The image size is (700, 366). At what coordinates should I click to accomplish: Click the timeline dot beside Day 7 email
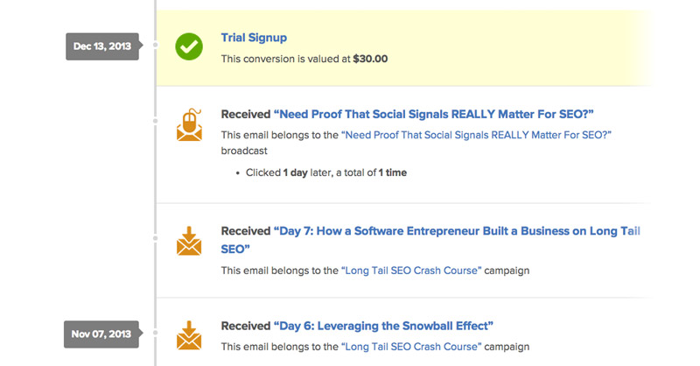coord(156,238)
